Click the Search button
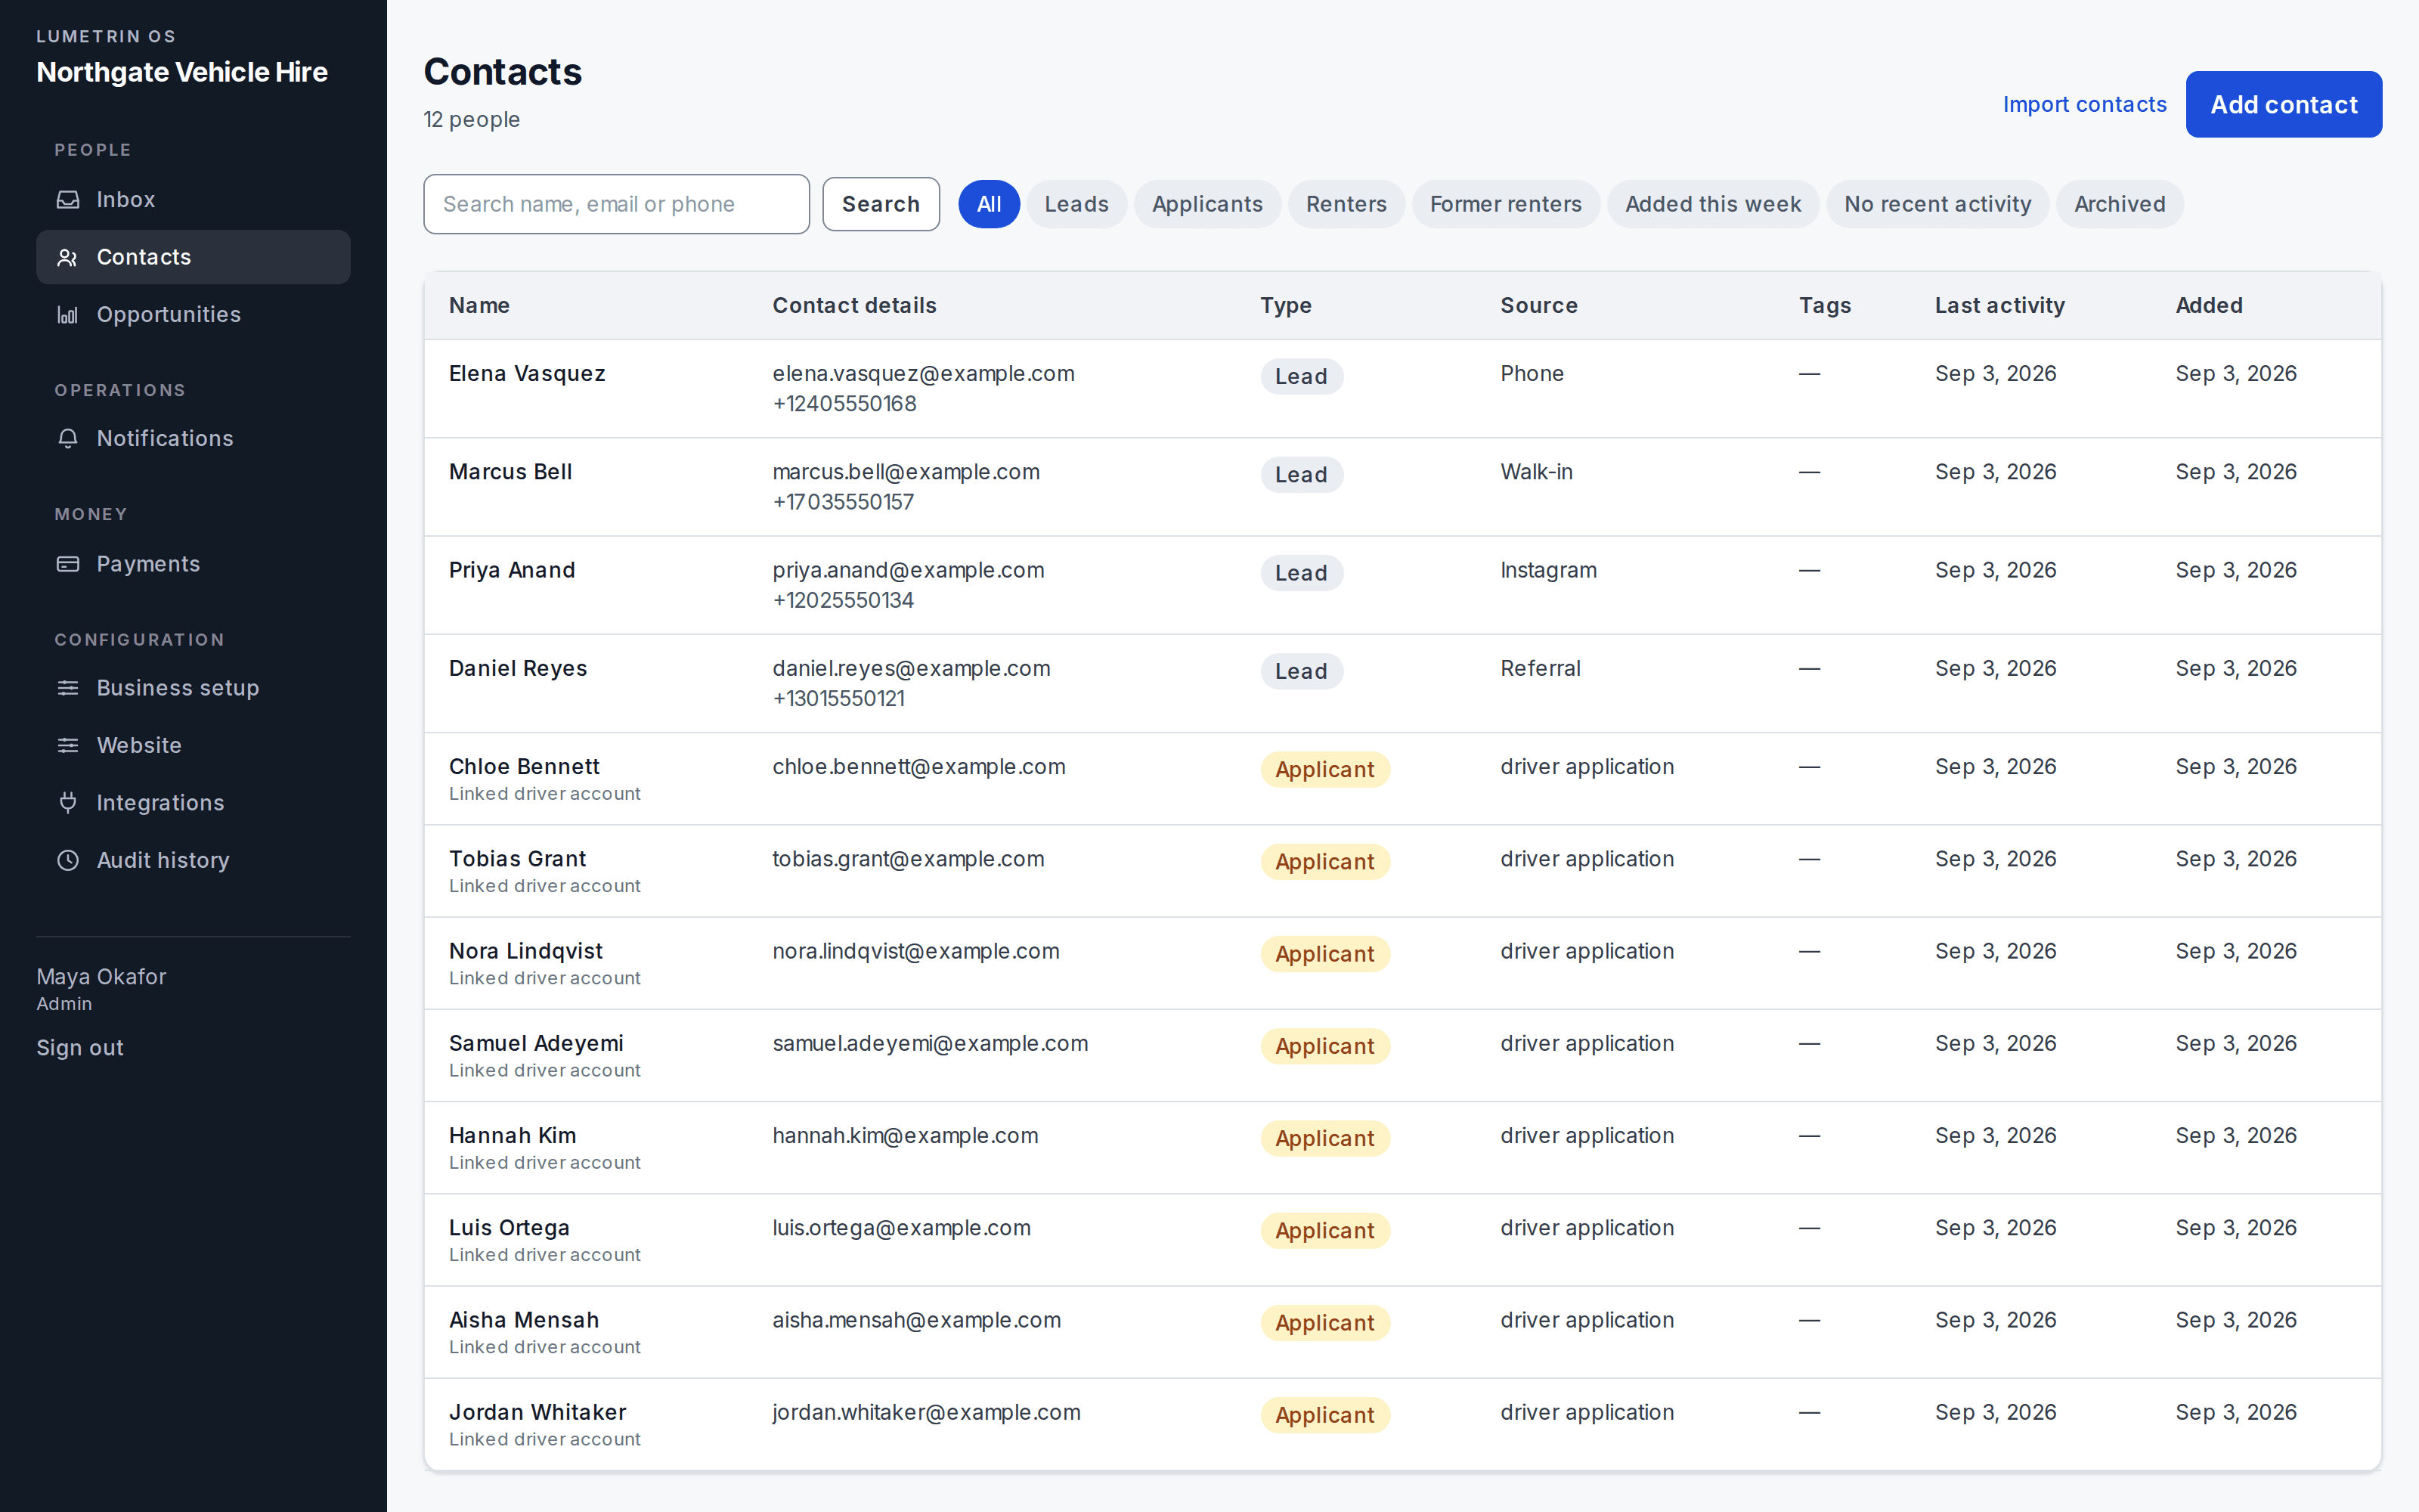The height and width of the screenshot is (1512, 2419). click(x=881, y=204)
